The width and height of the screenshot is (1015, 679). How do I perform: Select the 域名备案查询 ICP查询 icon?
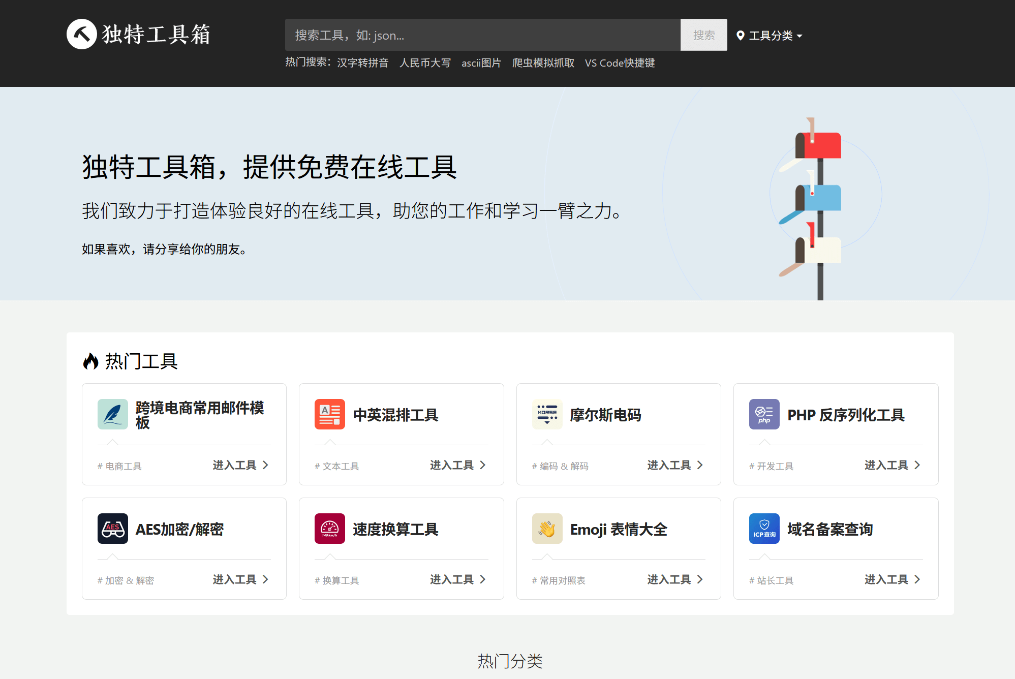click(764, 529)
